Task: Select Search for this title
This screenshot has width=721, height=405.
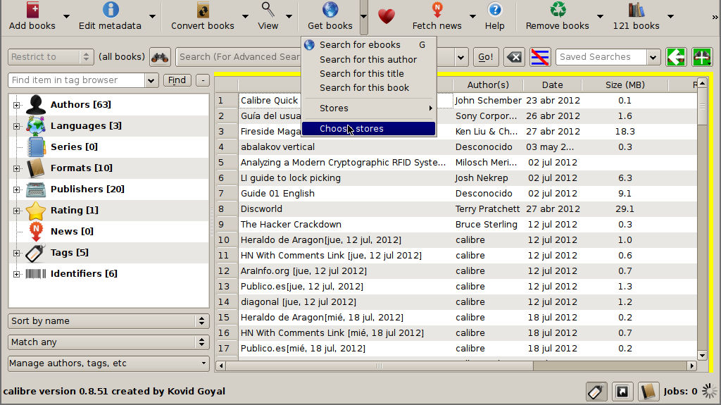Action: click(369, 74)
